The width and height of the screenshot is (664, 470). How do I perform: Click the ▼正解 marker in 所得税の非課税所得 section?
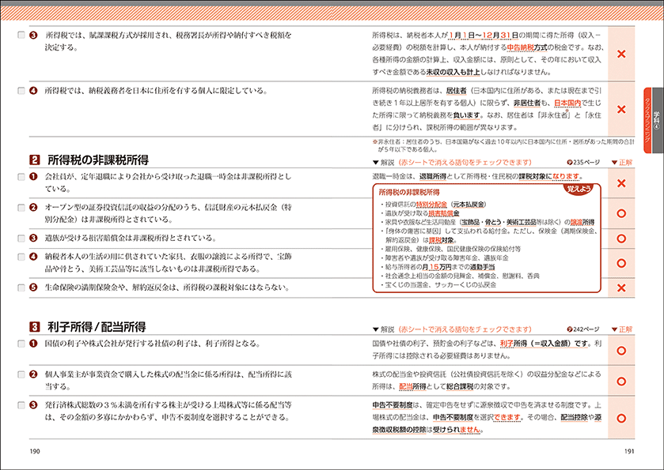coord(621,162)
